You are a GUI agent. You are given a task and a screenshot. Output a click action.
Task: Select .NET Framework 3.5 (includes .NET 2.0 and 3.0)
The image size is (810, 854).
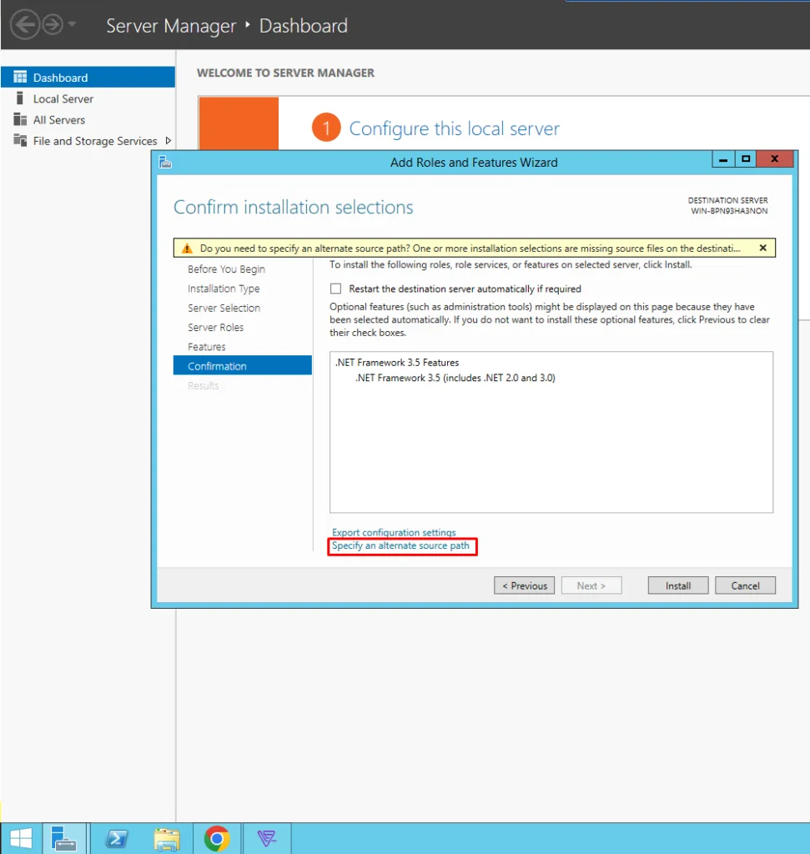pyautogui.click(x=455, y=378)
